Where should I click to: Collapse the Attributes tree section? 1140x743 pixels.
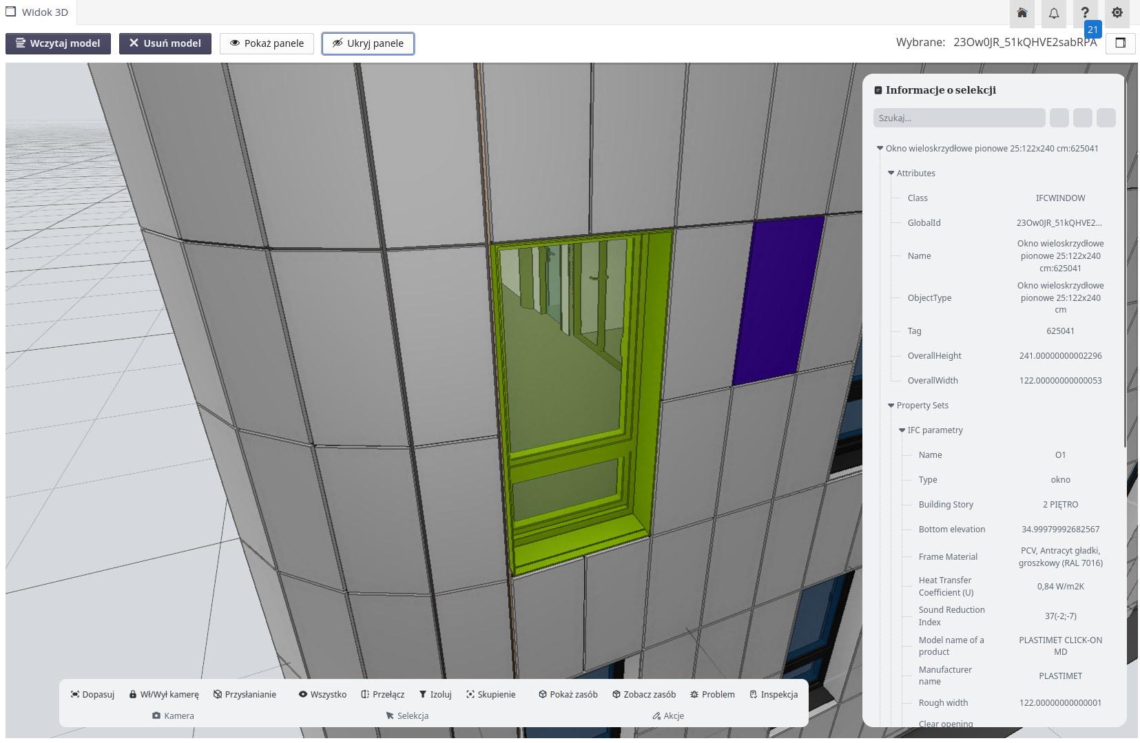pos(891,174)
